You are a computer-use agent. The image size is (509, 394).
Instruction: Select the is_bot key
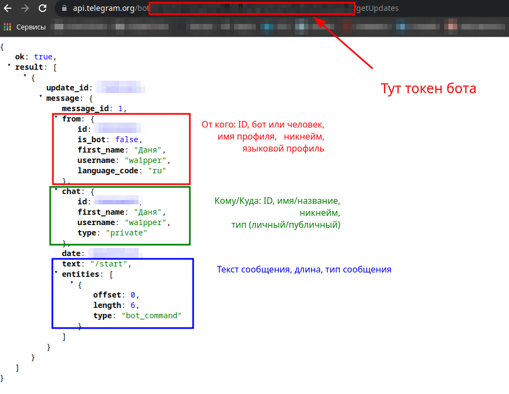92,140
